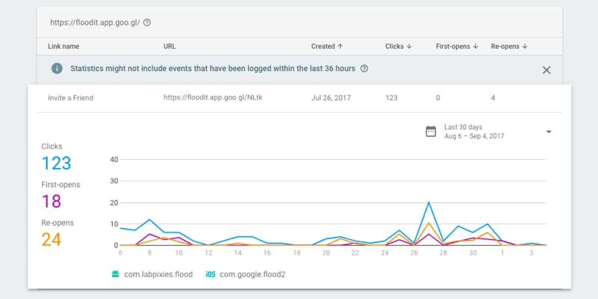
Task: Click the help icon next to floodit.app.goo.gl domain
Action: tap(147, 22)
